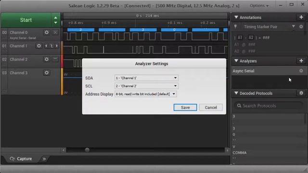The image size is (308, 173).
Task: Add a new annotation with plus button
Action: (301, 17)
